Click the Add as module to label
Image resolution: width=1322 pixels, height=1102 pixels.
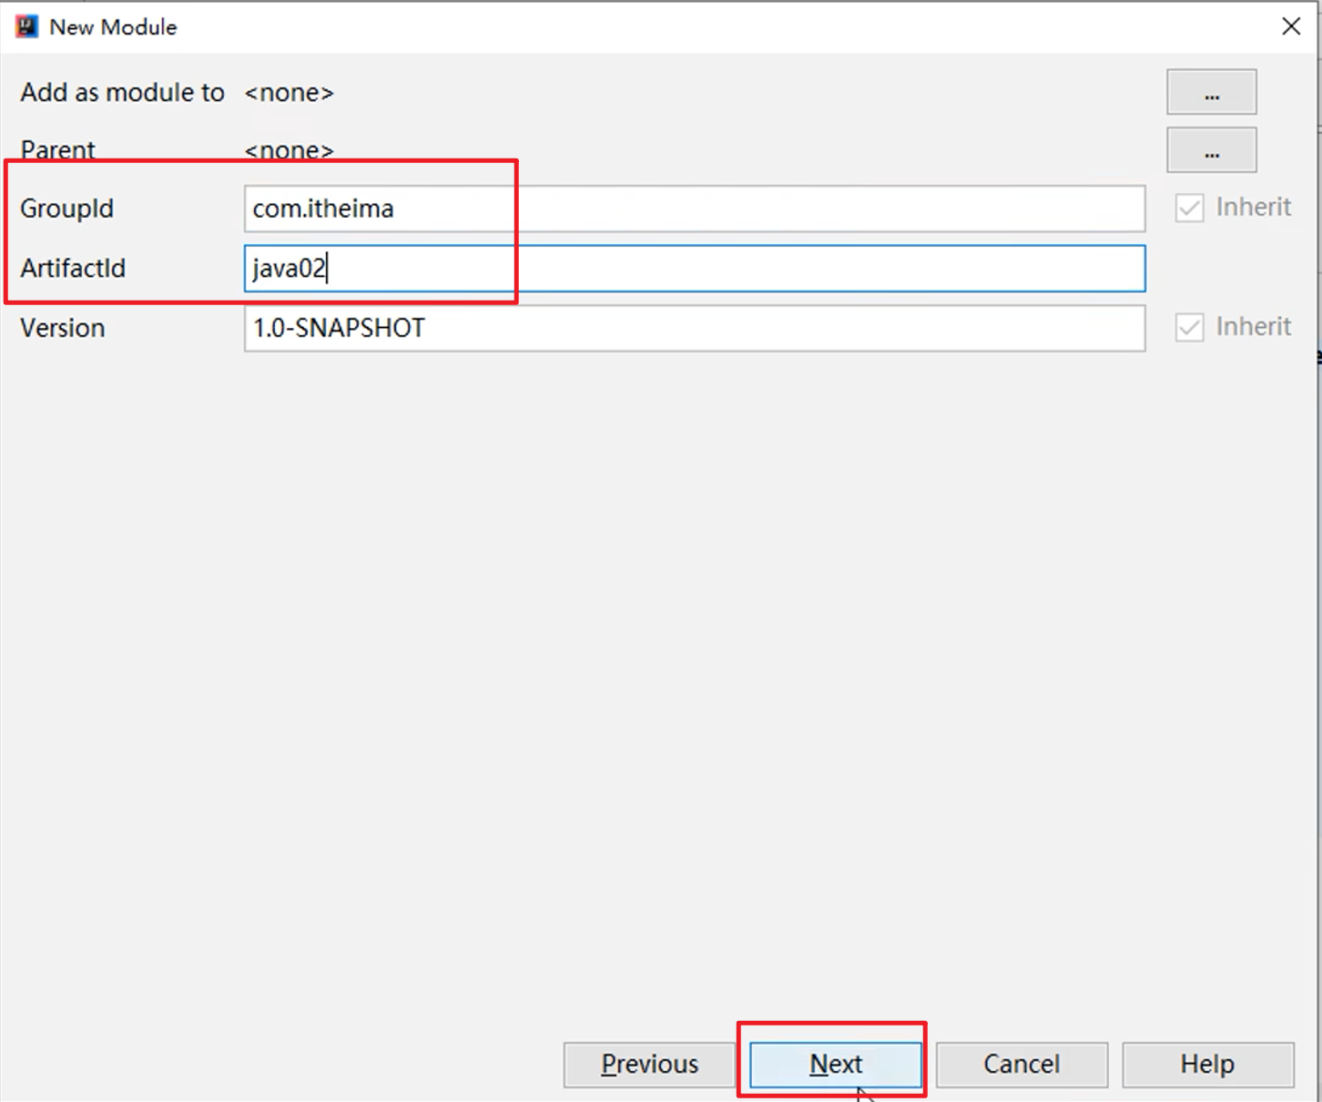click(122, 92)
